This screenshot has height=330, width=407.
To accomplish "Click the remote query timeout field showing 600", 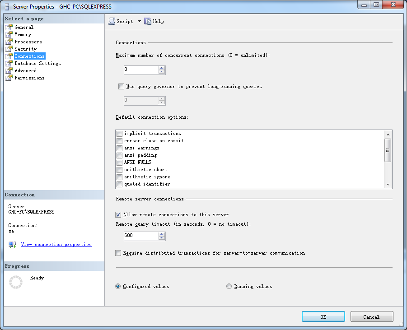I will tap(141, 236).
